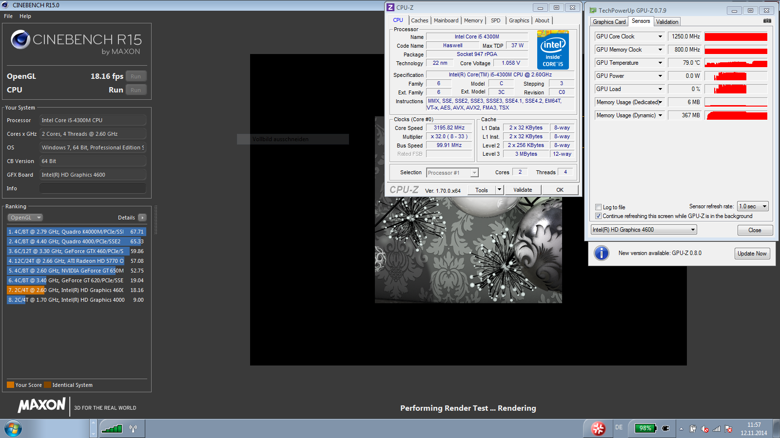Click the wireless antenna taskbar icon
Image resolution: width=780 pixels, height=438 pixels.
tap(133, 428)
